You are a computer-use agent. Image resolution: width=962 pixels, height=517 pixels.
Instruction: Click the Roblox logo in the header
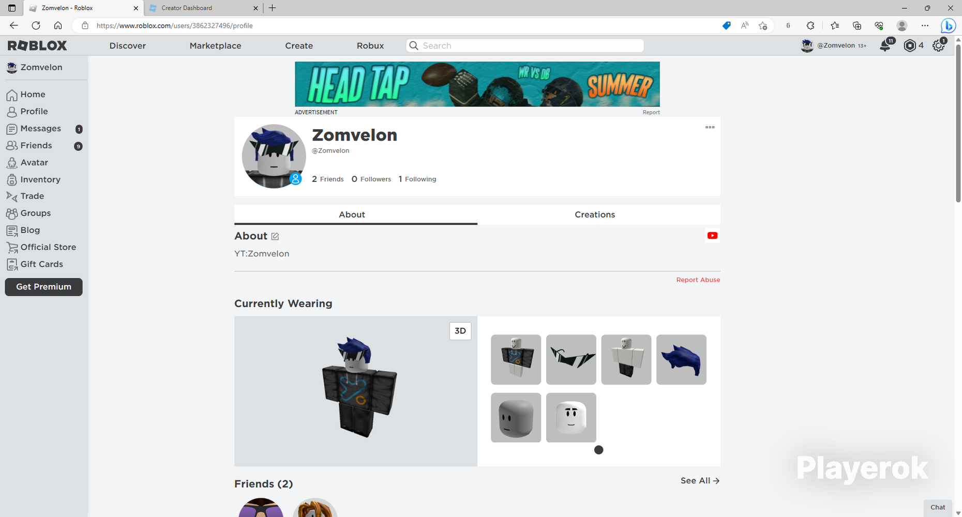click(x=37, y=45)
